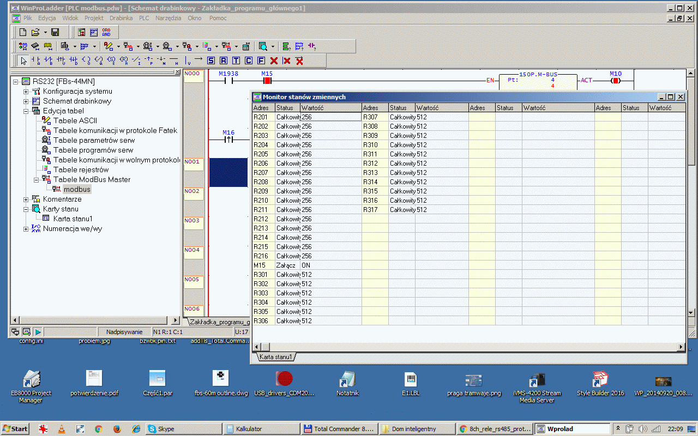Switch to the Karta stanu1 tab

click(x=275, y=357)
